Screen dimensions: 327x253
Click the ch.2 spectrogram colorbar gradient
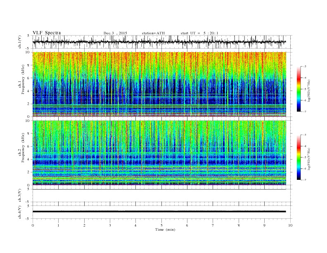[299, 157]
